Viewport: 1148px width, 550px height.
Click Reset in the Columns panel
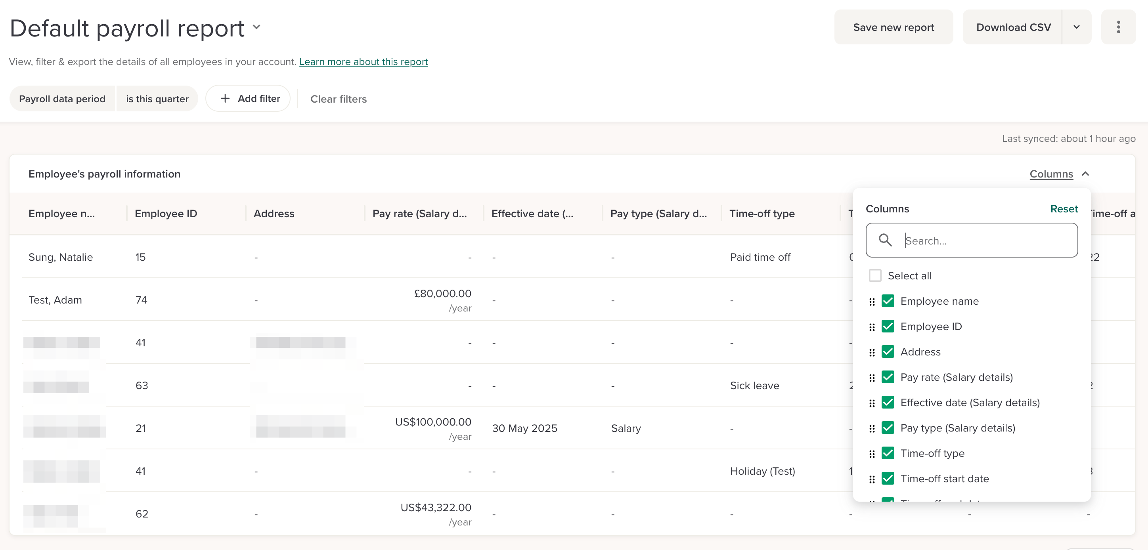(x=1063, y=209)
